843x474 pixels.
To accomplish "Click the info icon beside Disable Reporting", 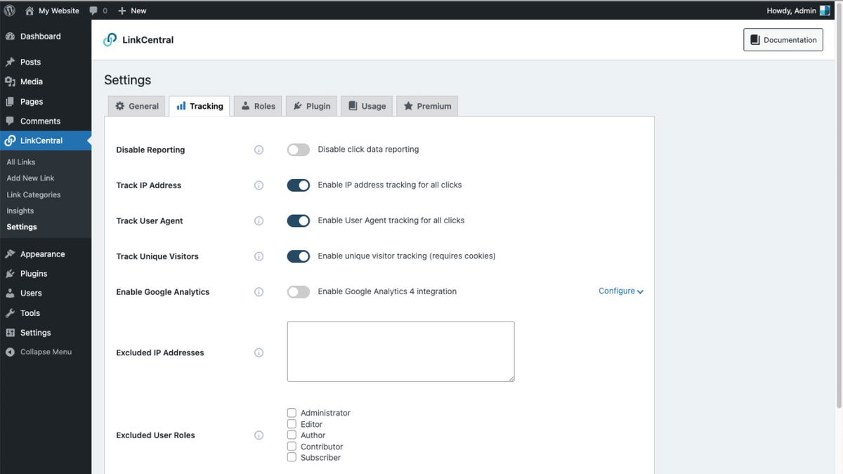I will pos(259,150).
